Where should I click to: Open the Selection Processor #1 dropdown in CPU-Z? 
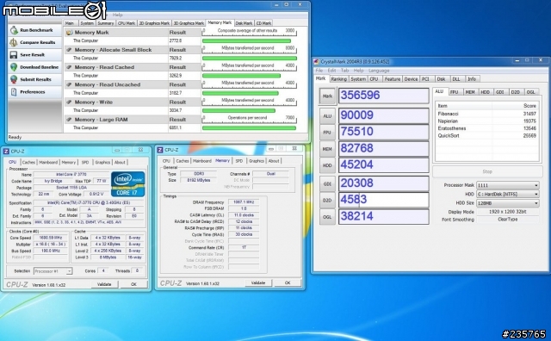(x=53, y=271)
